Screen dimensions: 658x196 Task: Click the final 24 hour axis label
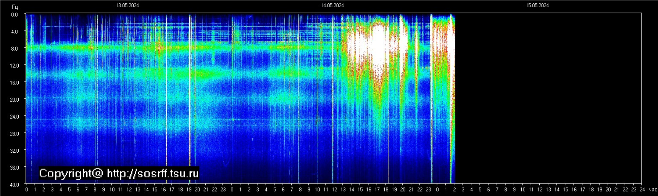[x=642, y=190]
